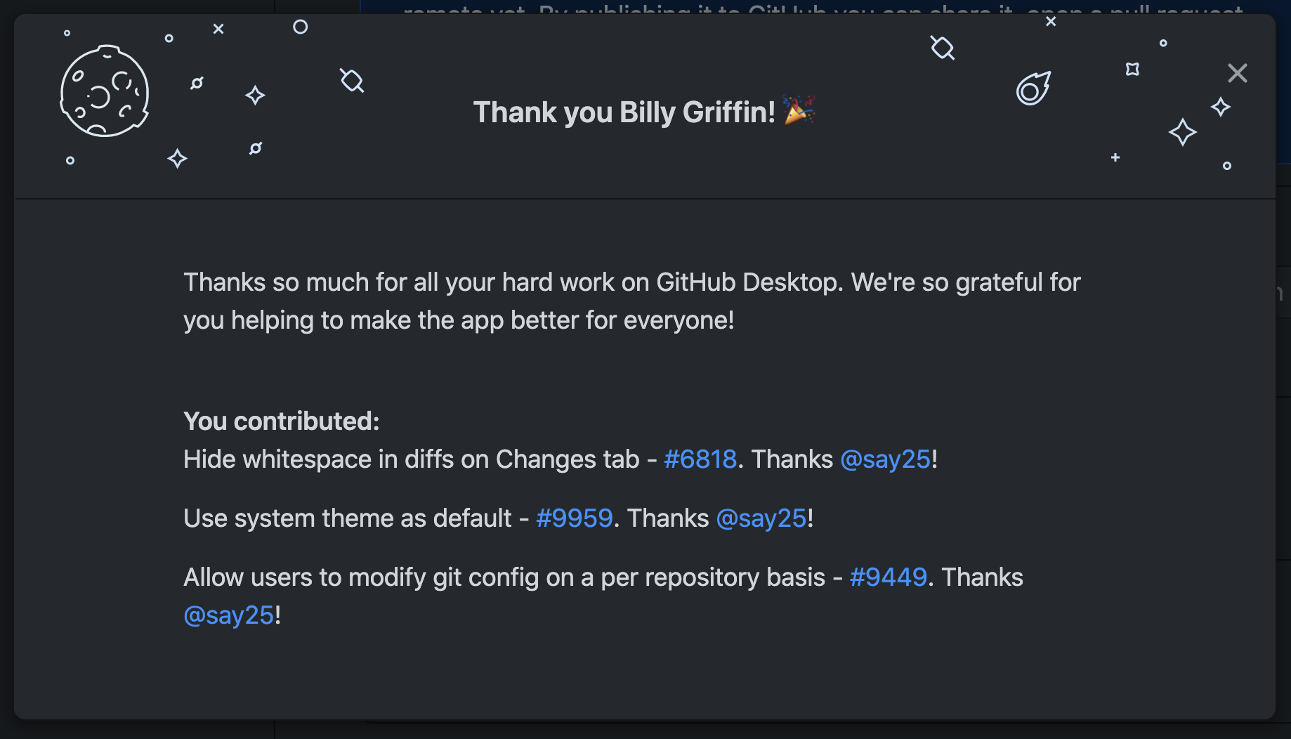Dismiss the thank you dialog with the X
This screenshot has height=739, width=1291.
coord(1237,73)
